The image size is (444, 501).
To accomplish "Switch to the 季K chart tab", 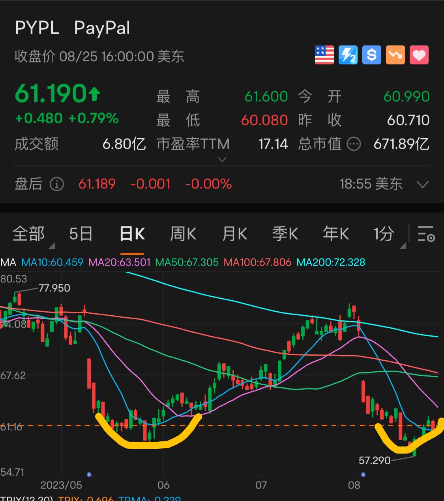I will tap(285, 234).
